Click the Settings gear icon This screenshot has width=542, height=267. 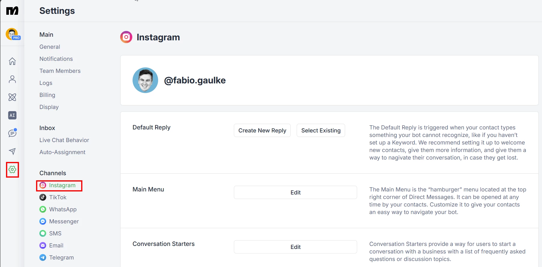pyautogui.click(x=12, y=169)
